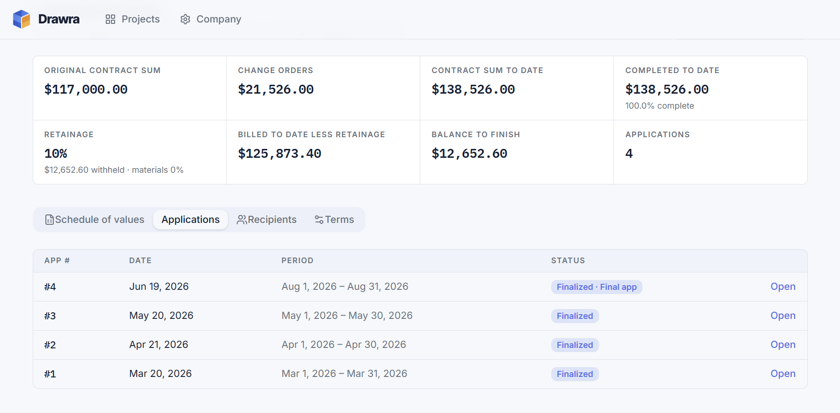Click the Schedule of values document icon
Image resolution: width=840 pixels, height=413 pixels.
pyautogui.click(x=50, y=220)
